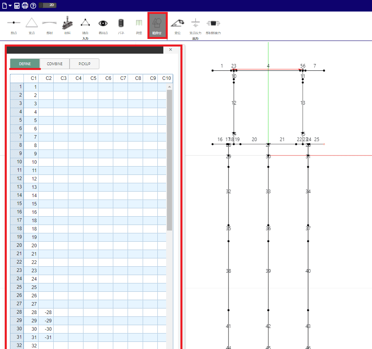The width and height of the screenshot is (372, 349).
Task: Click member label 34 in the frame drawing
Action: click(x=308, y=192)
